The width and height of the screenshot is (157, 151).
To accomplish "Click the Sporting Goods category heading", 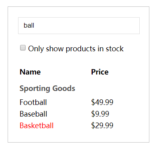I will [x=47, y=89].
